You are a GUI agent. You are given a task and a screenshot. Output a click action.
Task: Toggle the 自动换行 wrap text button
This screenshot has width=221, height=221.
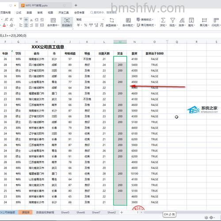(x=67, y=22)
